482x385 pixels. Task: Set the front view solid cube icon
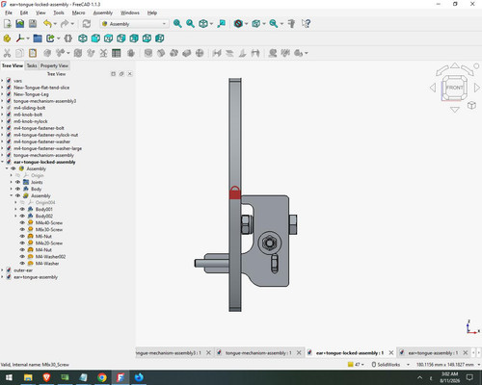[95, 38]
